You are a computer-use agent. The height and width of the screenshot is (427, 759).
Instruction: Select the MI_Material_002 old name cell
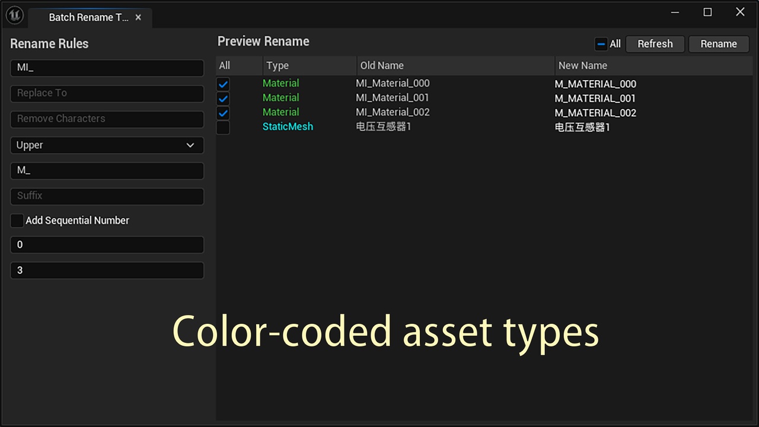[x=393, y=112]
